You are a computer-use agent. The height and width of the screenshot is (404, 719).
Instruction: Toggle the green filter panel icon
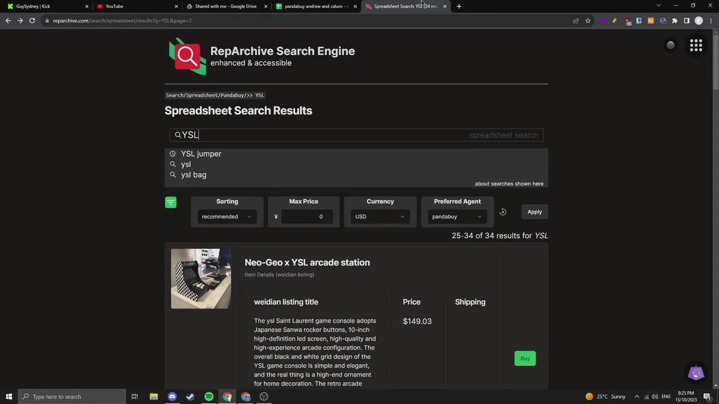point(171,203)
